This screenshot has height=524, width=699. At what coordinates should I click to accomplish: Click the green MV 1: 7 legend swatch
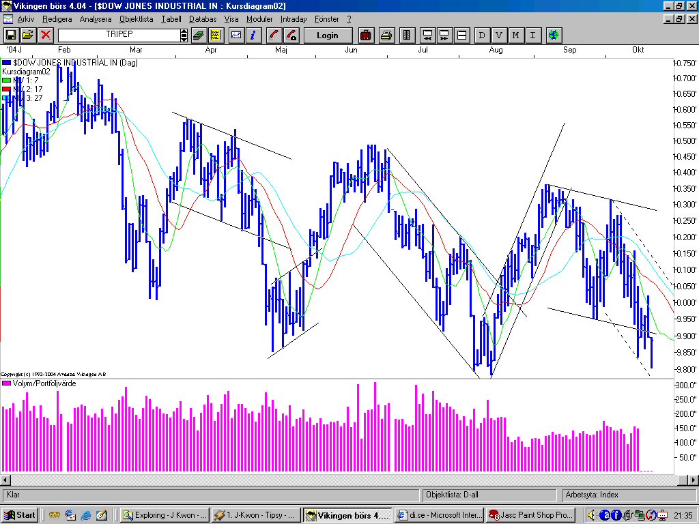click(x=6, y=81)
